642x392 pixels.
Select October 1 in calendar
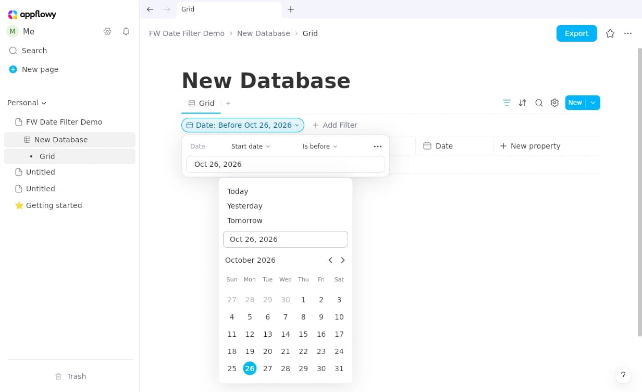click(303, 300)
